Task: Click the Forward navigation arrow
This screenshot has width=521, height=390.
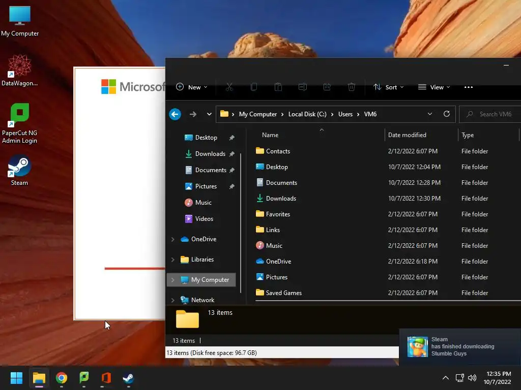Action: pyautogui.click(x=193, y=114)
